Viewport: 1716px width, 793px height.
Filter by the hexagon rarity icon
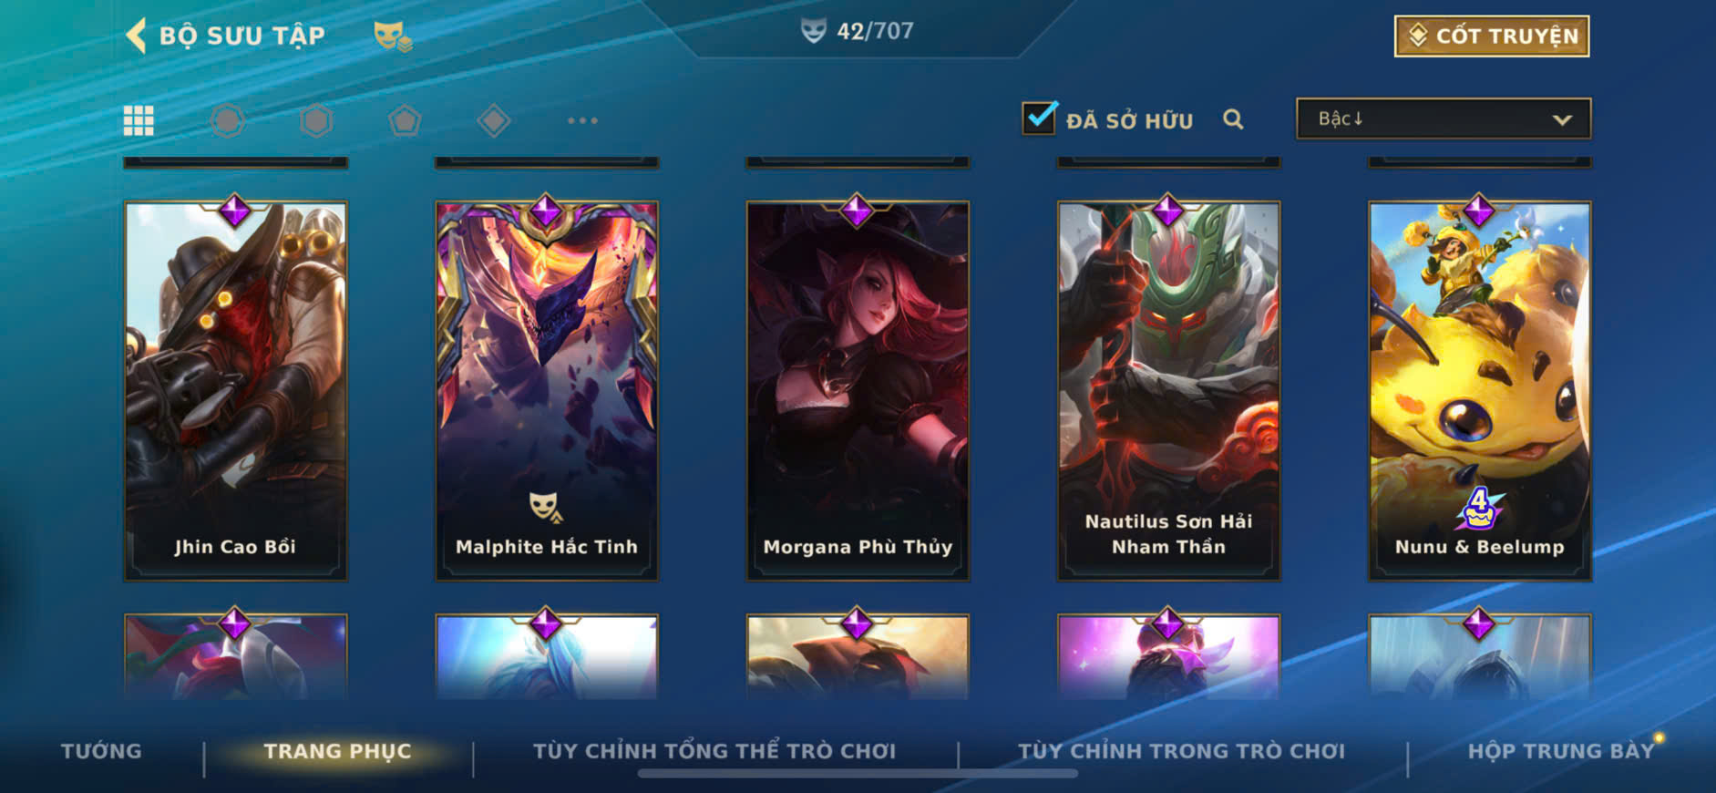pos(316,120)
